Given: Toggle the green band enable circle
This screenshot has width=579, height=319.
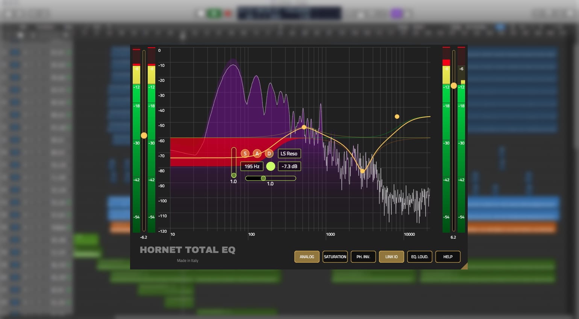Looking at the screenshot, I should coord(271,166).
